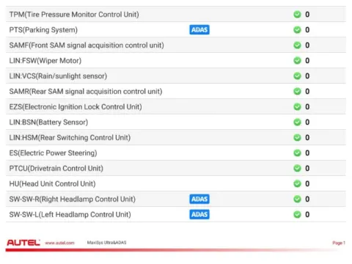Click the MaxiSys Ultra&ADAS footer text
This screenshot has height=264, width=352.
coord(106,243)
